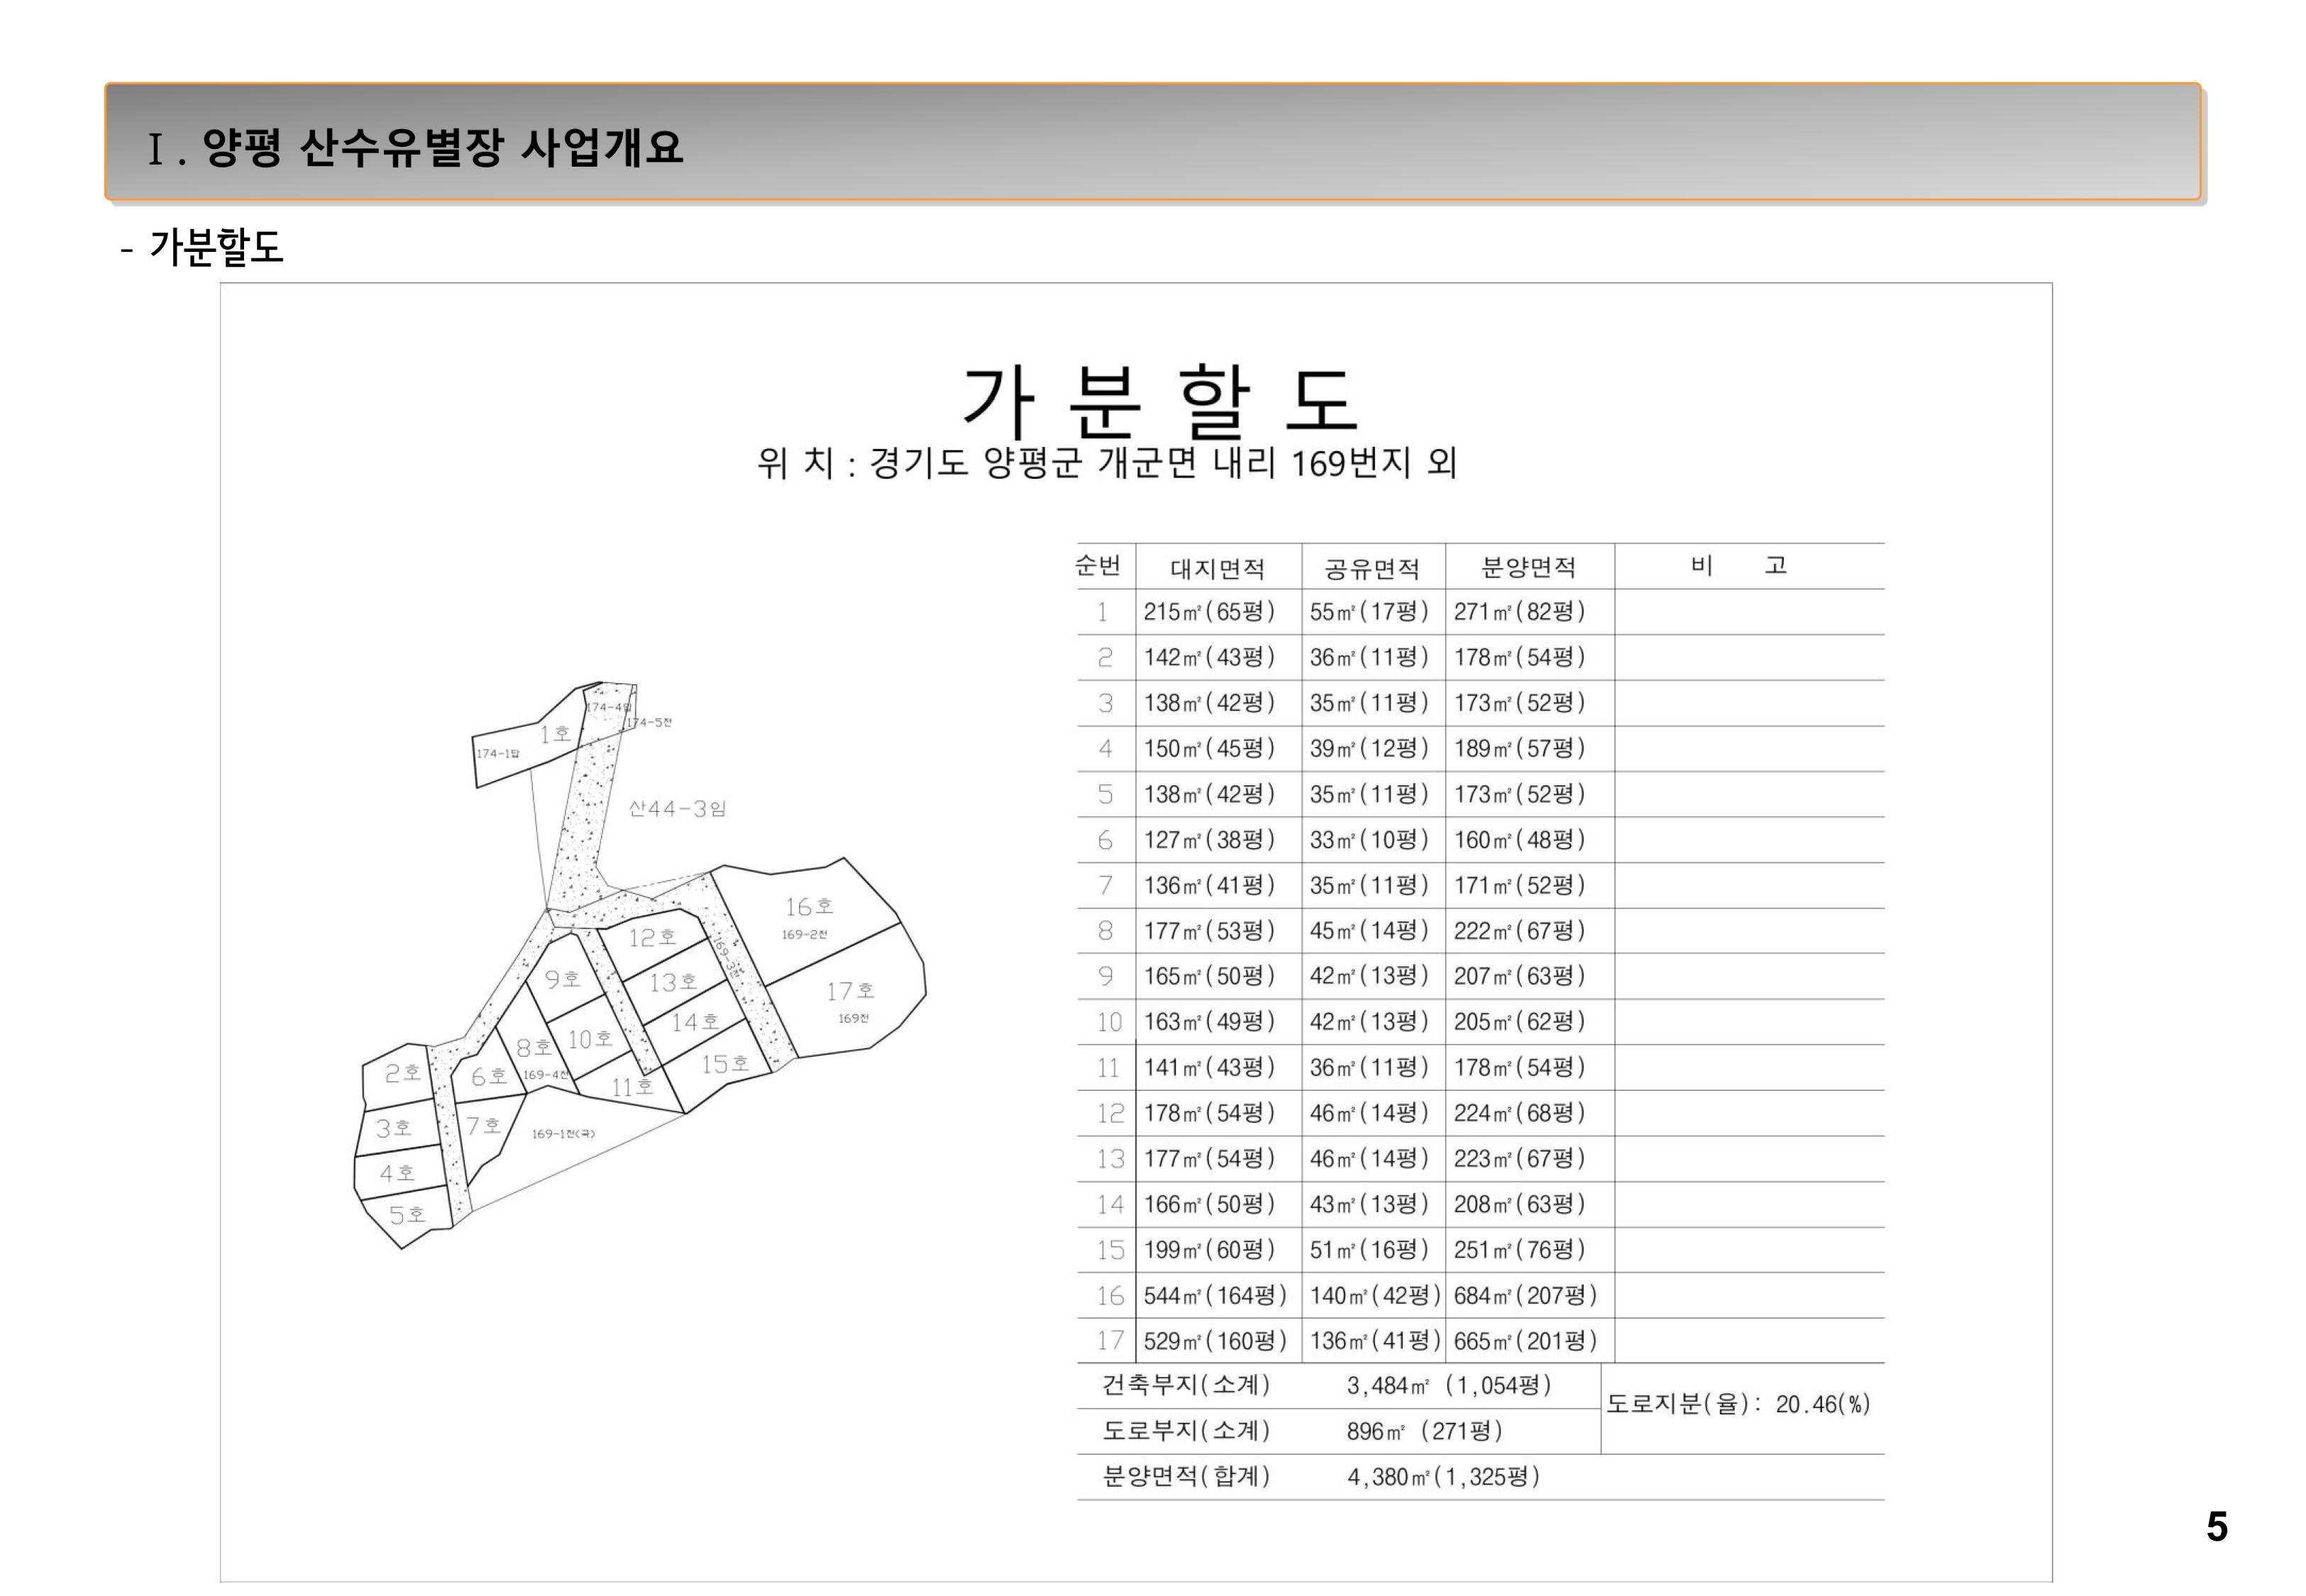Click lot '2호' on the map
The height and width of the screenshot is (1596, 2306).
click(403, 1073)
